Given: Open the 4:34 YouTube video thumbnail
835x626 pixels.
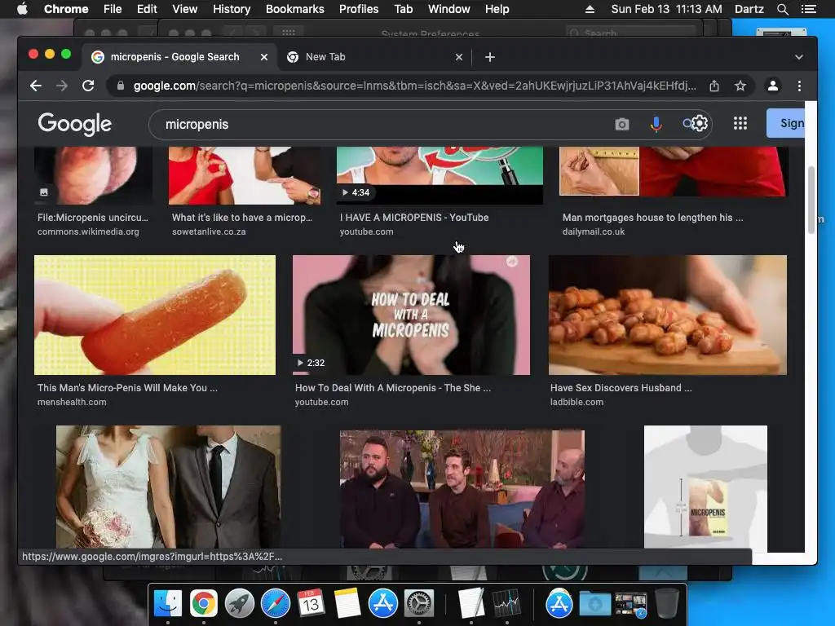Looking at the screenshot, I should [x=440, y=176].
